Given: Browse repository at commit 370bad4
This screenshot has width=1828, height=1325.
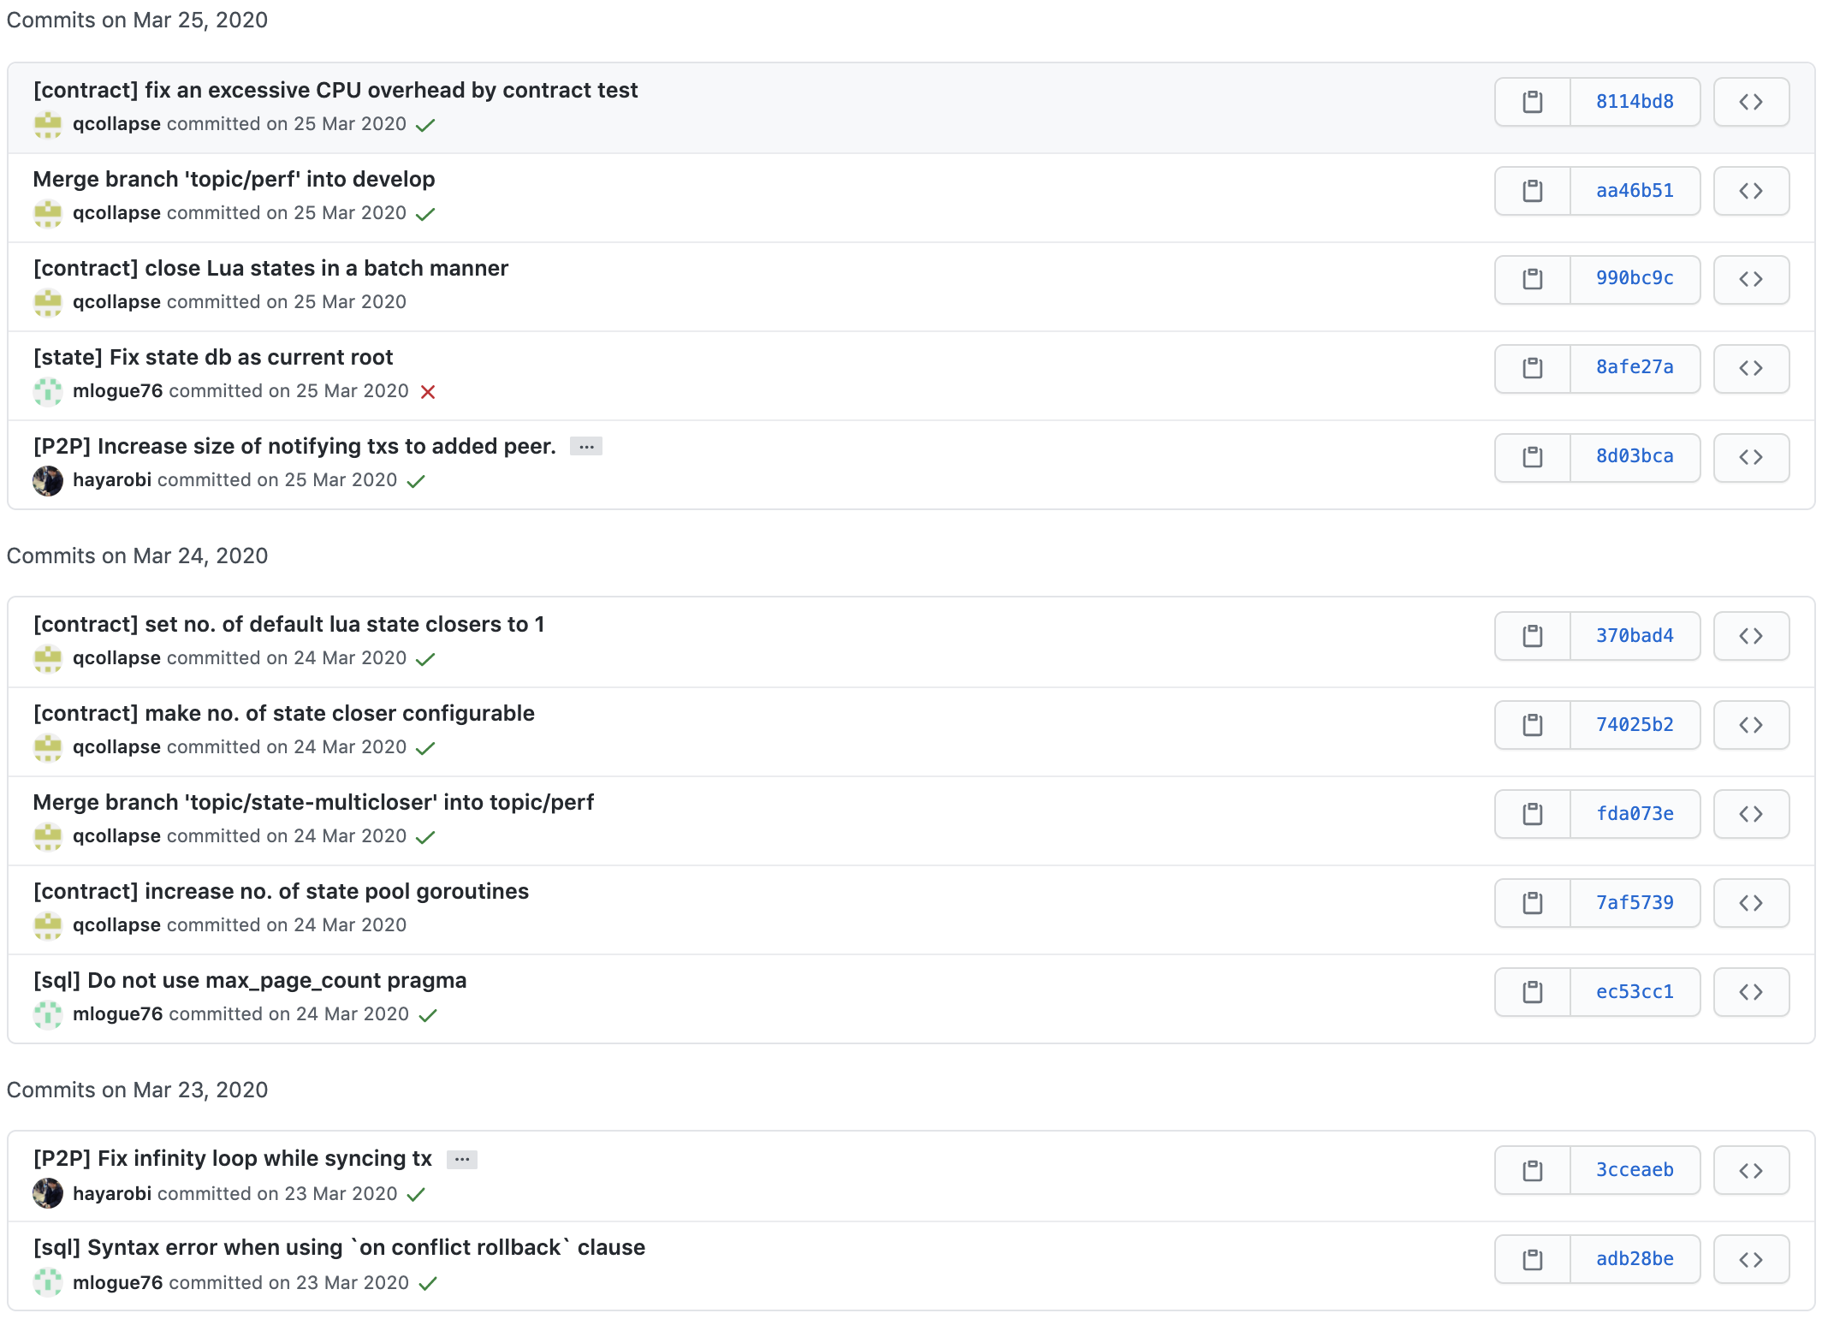Looking at the screenshot, I should [x=1750, y=636].
